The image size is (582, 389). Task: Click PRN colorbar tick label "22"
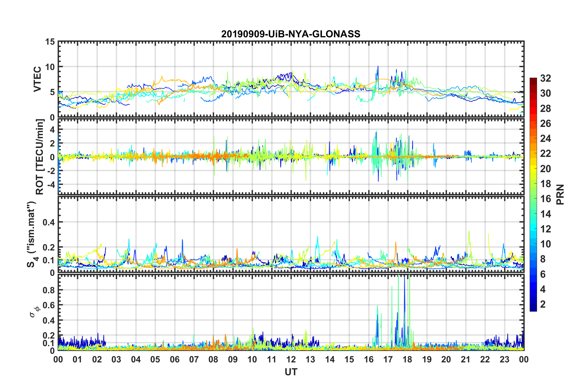545,154
